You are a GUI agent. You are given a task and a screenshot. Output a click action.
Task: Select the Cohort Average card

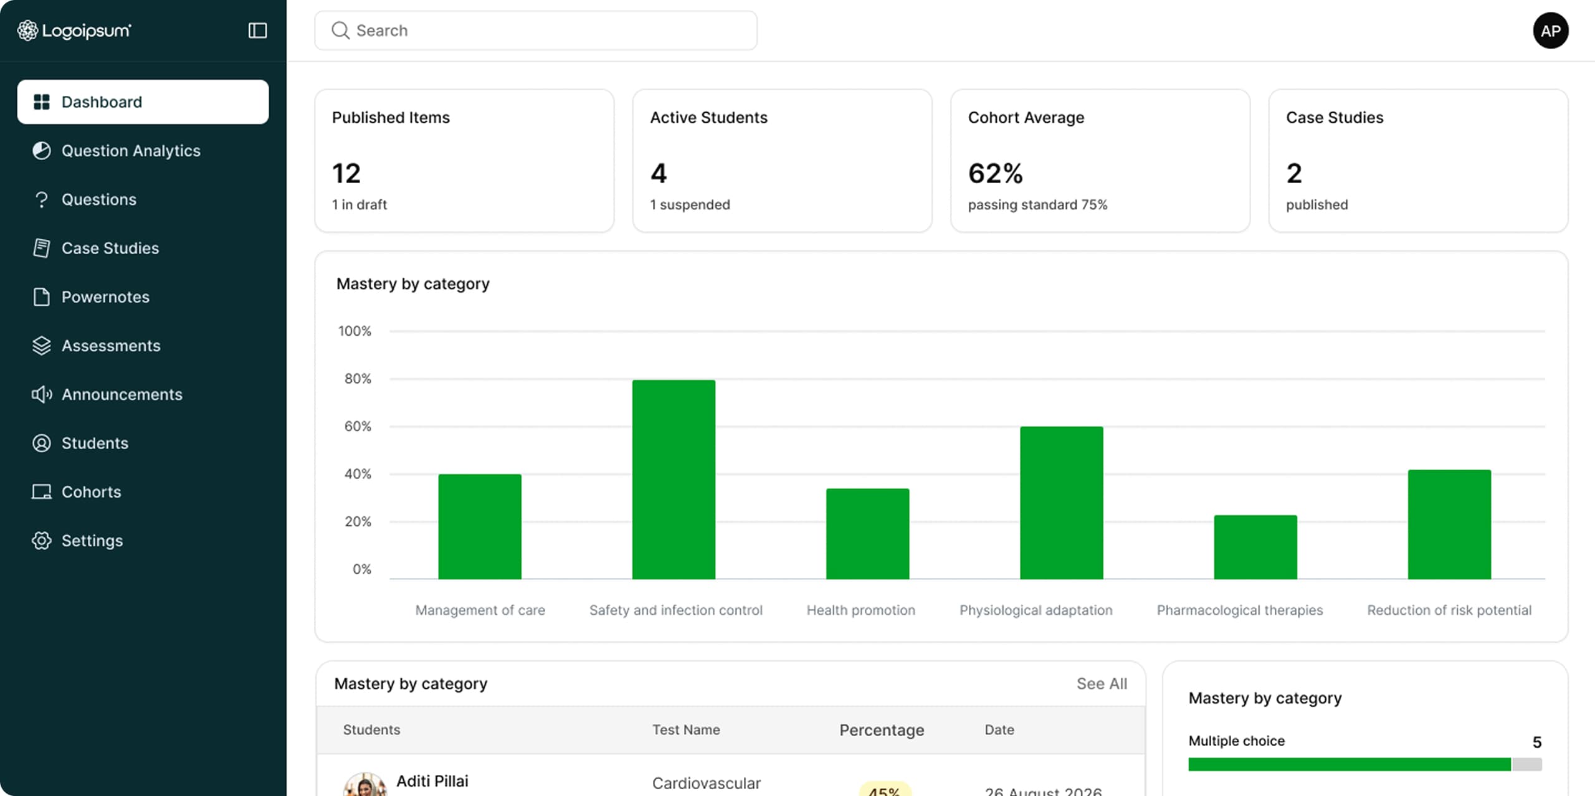pyautogui.click(x=1100, y=161)
